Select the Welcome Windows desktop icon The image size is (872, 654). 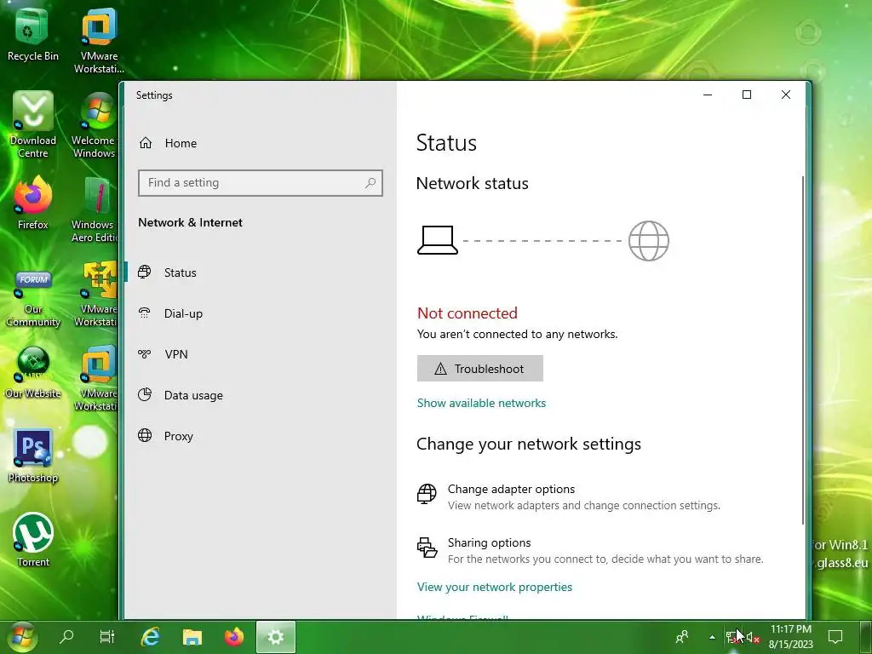click(x=95, y=124)
